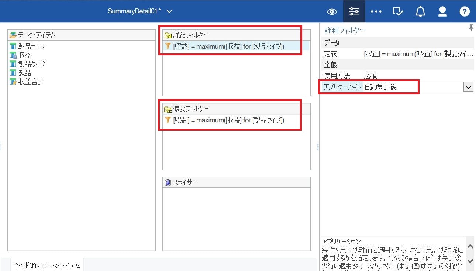Click the 必須 usage value
This screenshot has width=476, height=271.
pyautogui.click(x=371, y=76)
